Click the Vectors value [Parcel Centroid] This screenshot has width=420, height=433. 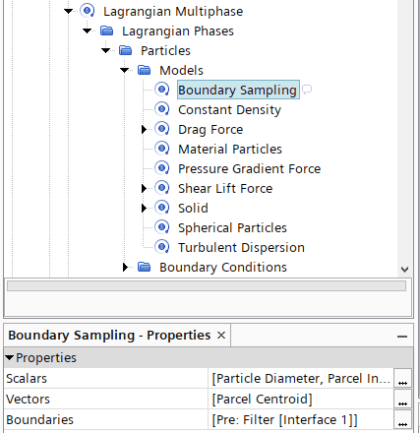(x=262, y=399)
